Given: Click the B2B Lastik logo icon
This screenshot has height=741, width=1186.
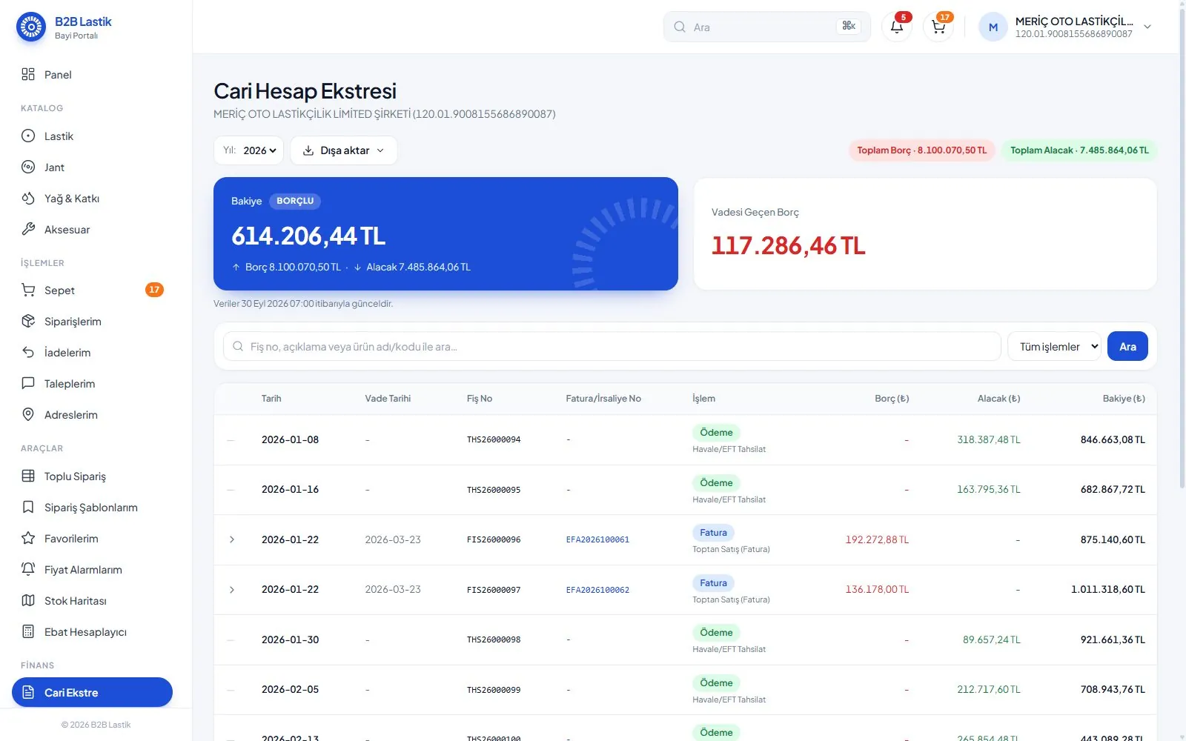Looking at the screenshot, I should [31, 27].
